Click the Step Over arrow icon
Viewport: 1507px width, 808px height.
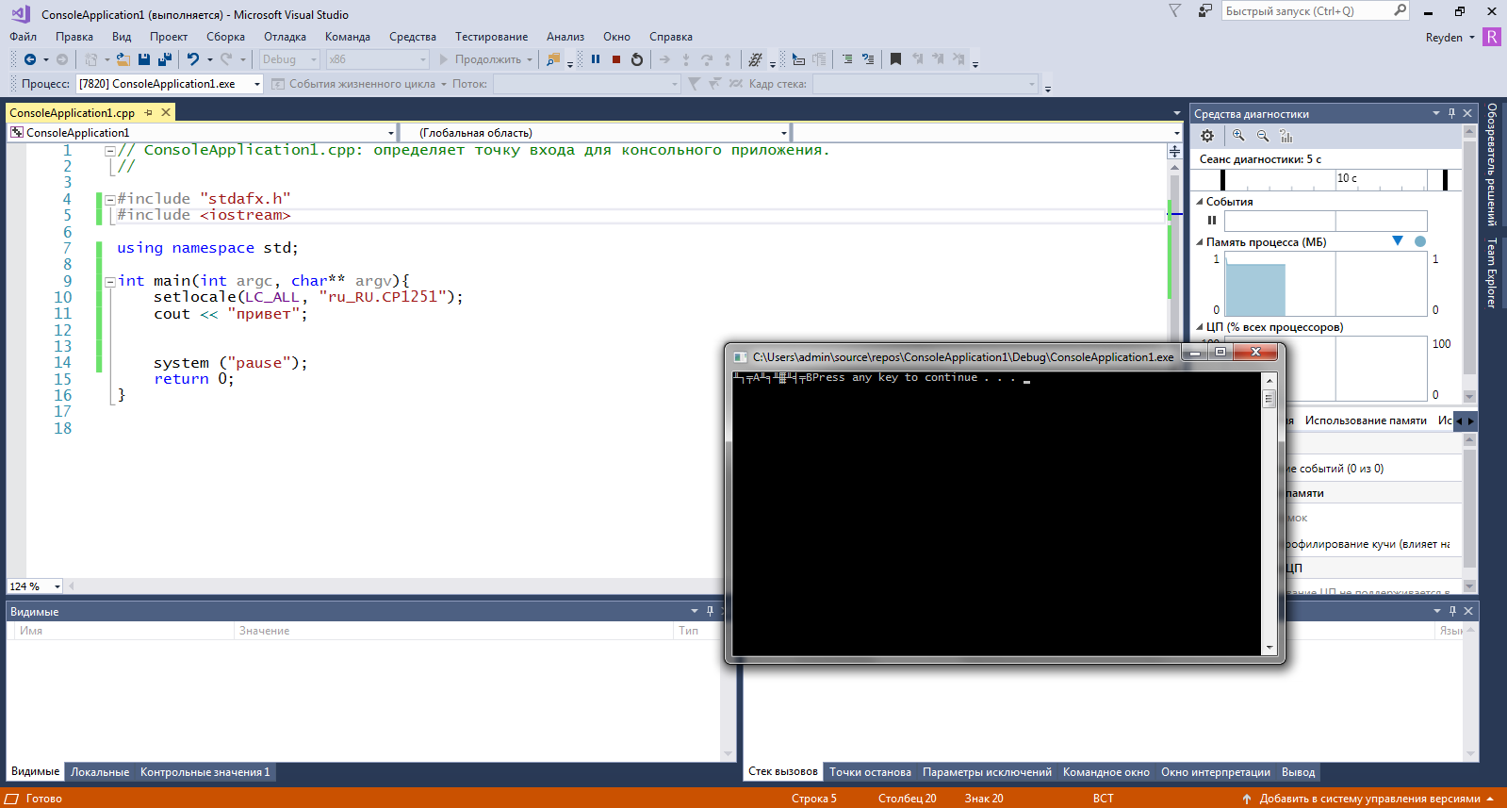707,59
